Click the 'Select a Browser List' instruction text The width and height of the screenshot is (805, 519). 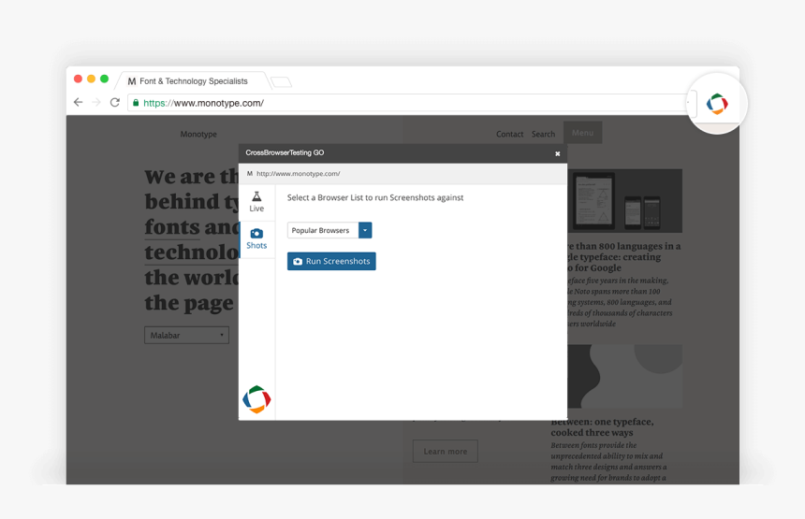(x=375, y=197)
